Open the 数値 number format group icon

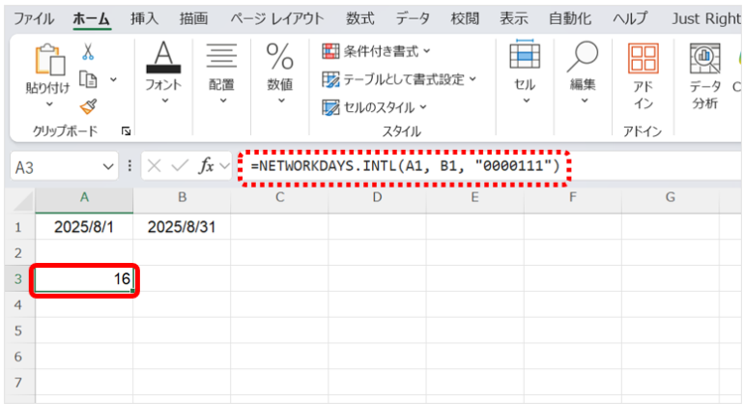pos(280,56)
